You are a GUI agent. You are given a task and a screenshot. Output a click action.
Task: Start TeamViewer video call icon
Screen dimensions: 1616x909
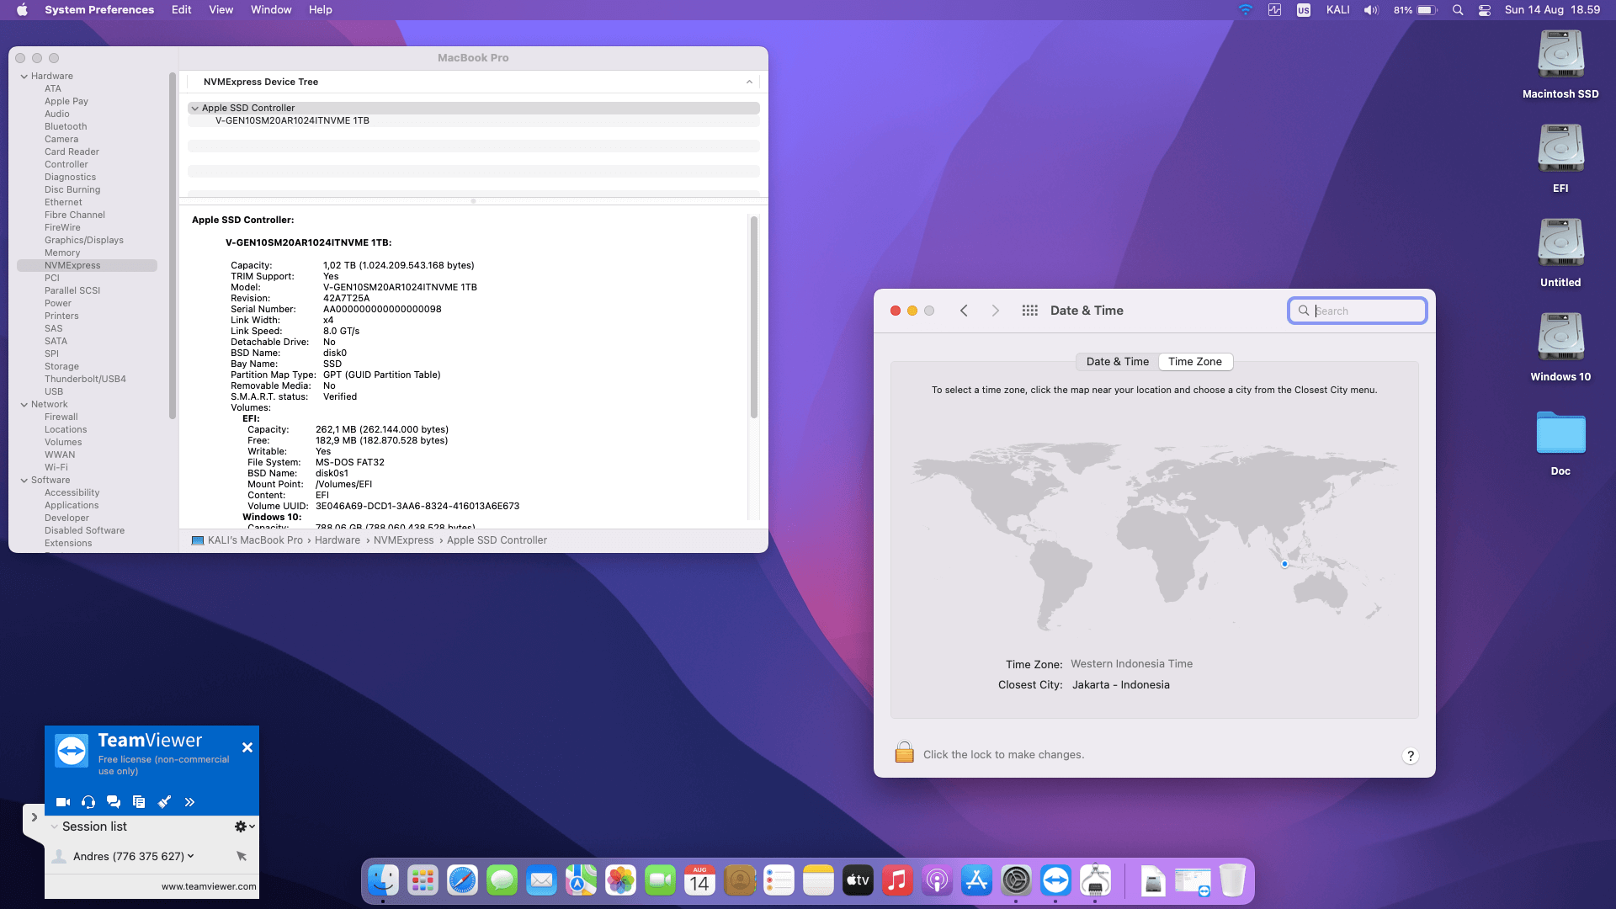tap(62, 802)
